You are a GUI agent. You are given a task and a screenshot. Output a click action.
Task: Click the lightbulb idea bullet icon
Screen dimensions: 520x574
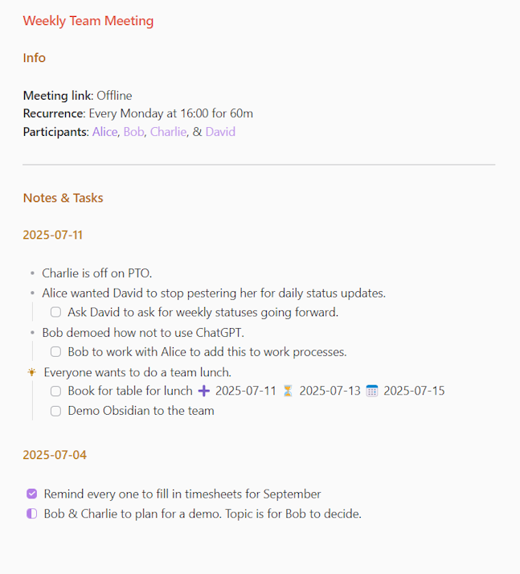(x=32, y=372)
